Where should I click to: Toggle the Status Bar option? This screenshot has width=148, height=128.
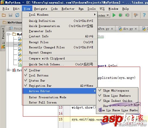pyautogui.click(x=60, y=80)
